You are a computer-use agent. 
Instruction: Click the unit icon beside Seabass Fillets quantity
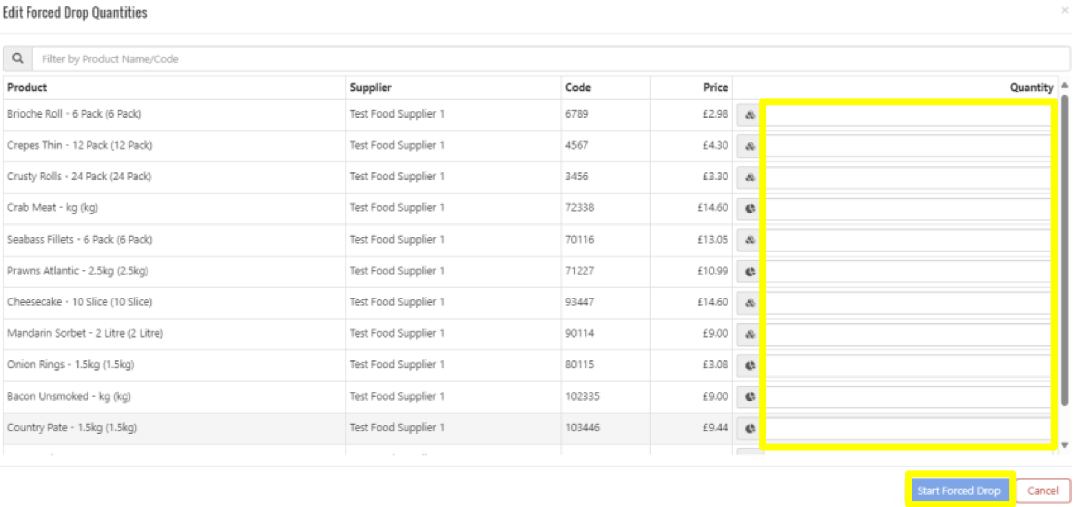point(750,240)
